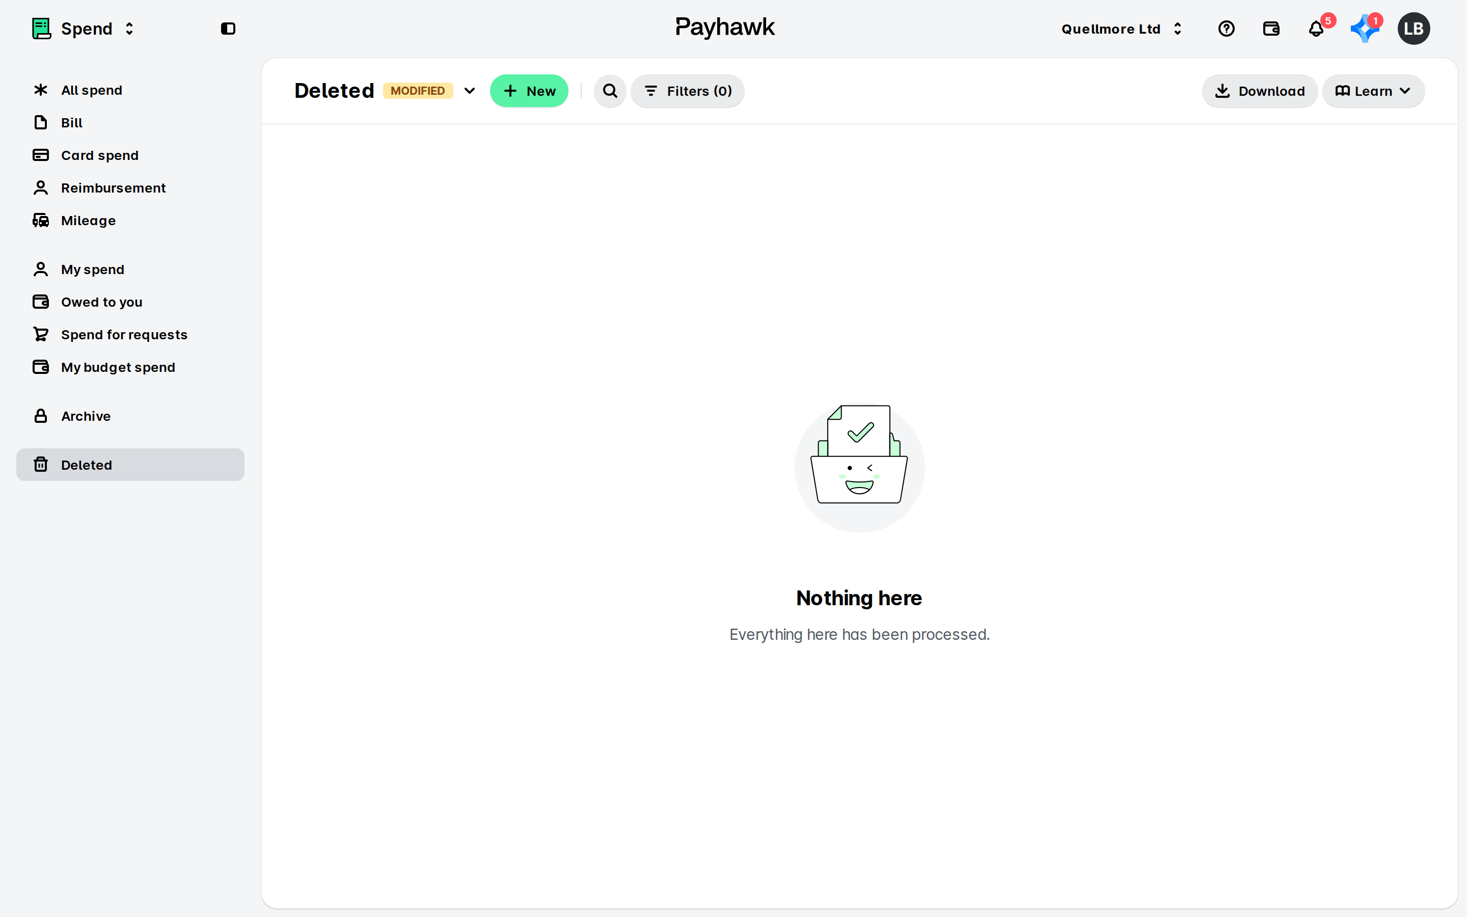Open the LB user avatar menu
Viewport: 1467px width, 917px height.
pos(1413,29)
